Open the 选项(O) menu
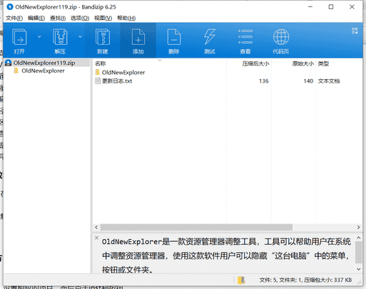 (x=80, y=18)
